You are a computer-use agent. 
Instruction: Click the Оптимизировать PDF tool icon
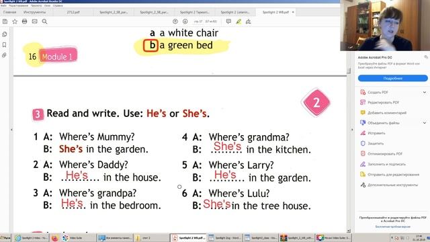363,154
